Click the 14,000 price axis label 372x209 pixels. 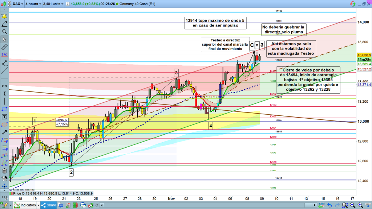tap(363, 22)
